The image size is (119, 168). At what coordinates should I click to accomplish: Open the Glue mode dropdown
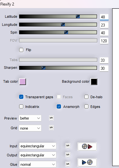coord(38,164)
